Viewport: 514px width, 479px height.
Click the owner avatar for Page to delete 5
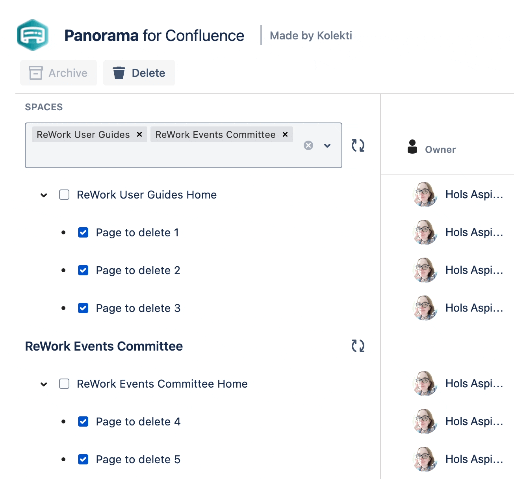tap(425, 459)
